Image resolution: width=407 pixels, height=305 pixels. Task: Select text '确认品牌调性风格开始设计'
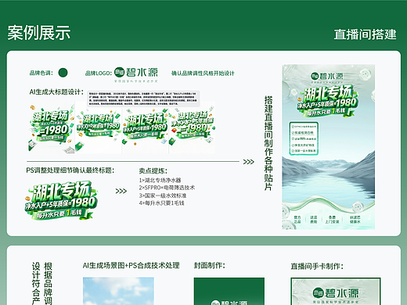(203, 74)
